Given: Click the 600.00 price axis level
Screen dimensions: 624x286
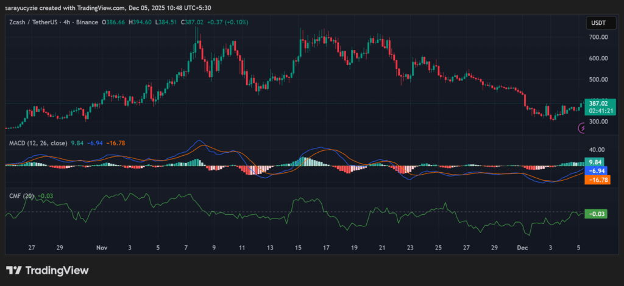Looking at the screenshot, I should point(599,58).
